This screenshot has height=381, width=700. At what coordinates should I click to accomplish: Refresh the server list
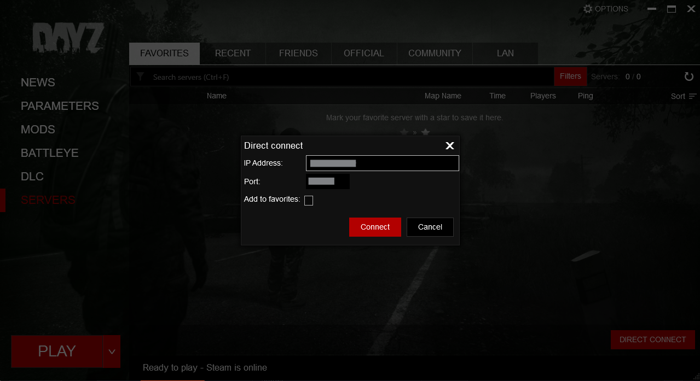[x=689, y=77]
